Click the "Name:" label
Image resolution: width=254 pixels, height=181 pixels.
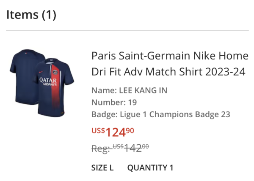click(104, 90)
